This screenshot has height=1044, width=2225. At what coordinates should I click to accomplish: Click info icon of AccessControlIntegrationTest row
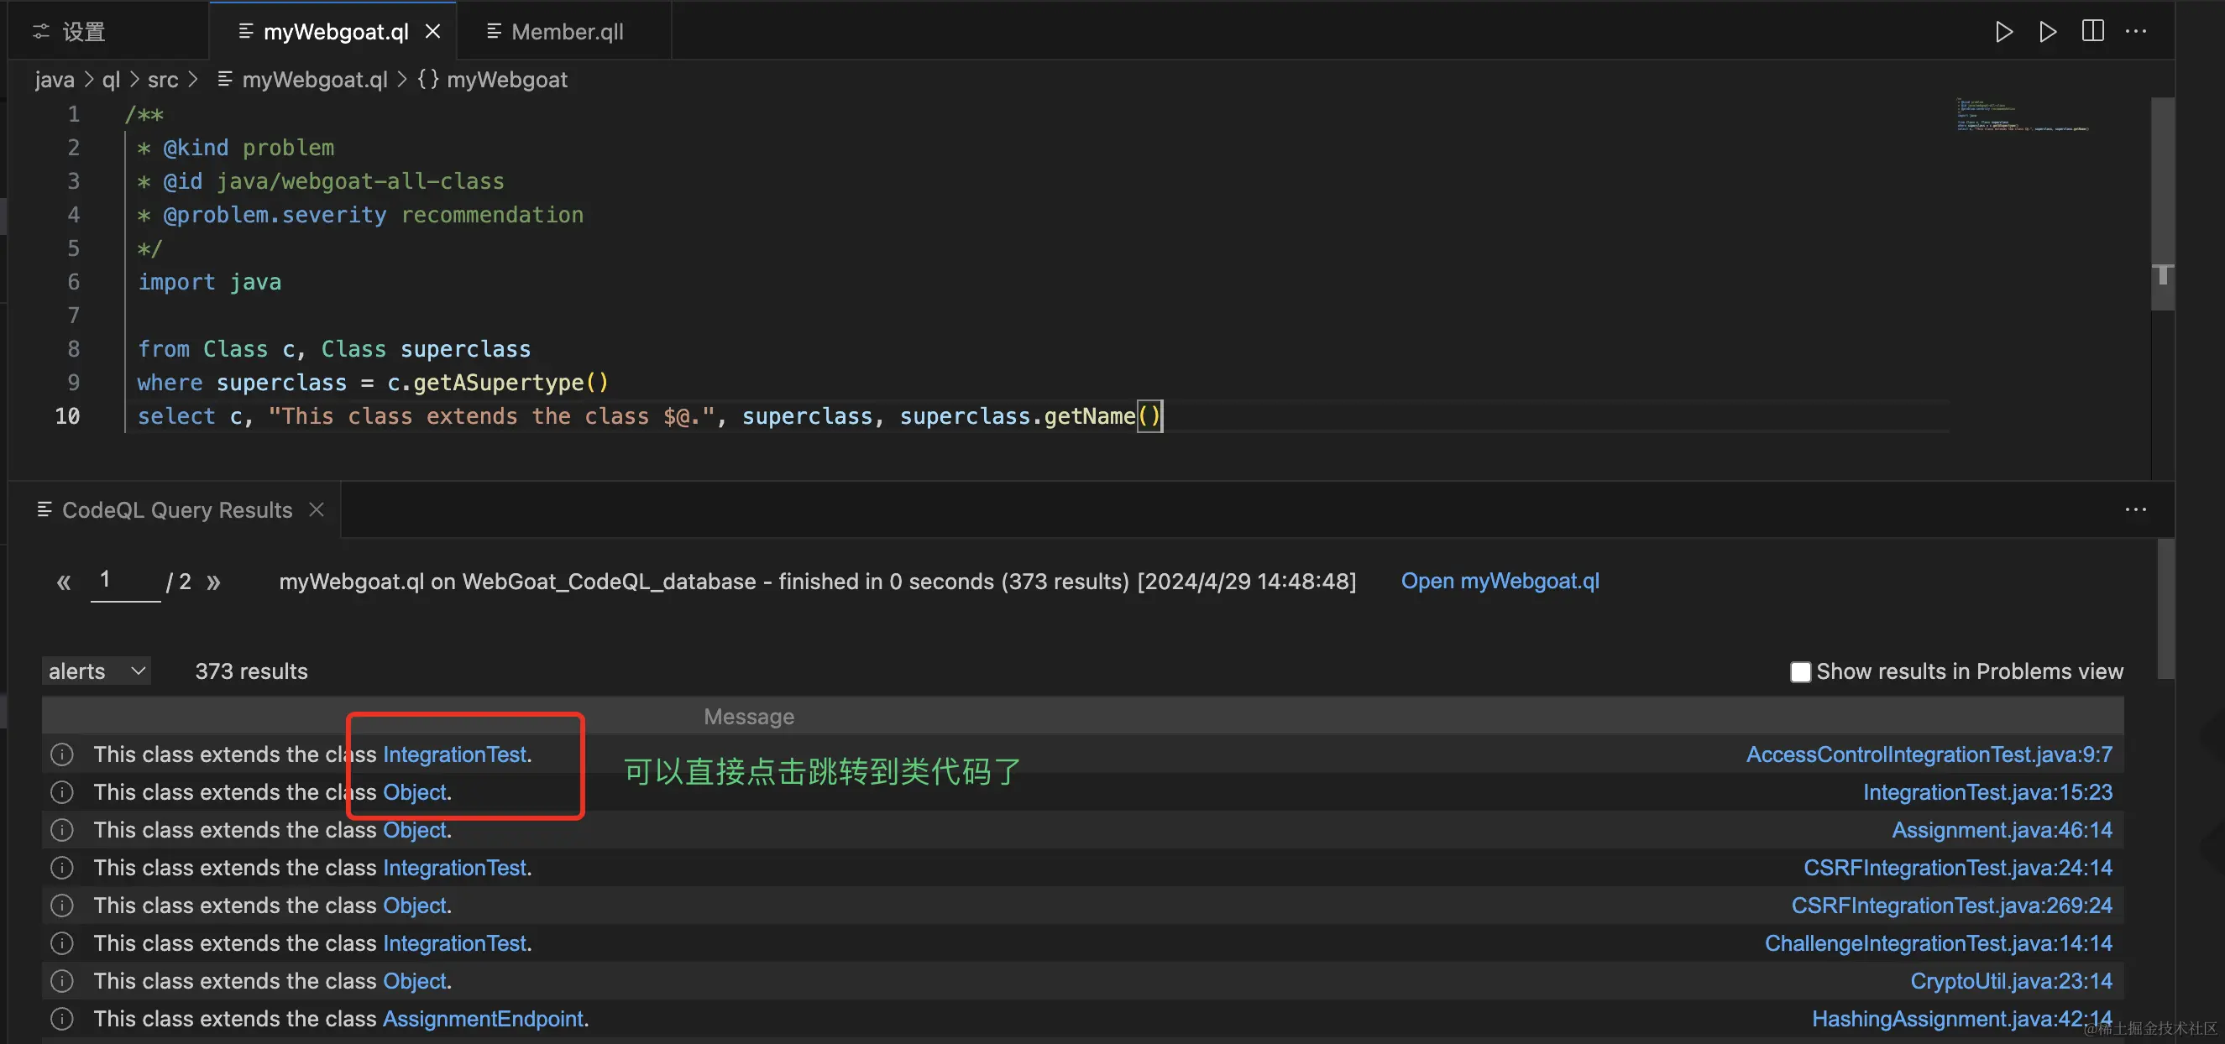tap(62, 754)
